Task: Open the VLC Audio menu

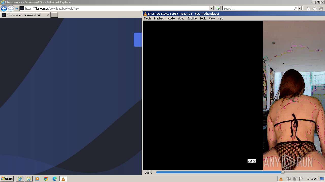Action: point(171,18)
